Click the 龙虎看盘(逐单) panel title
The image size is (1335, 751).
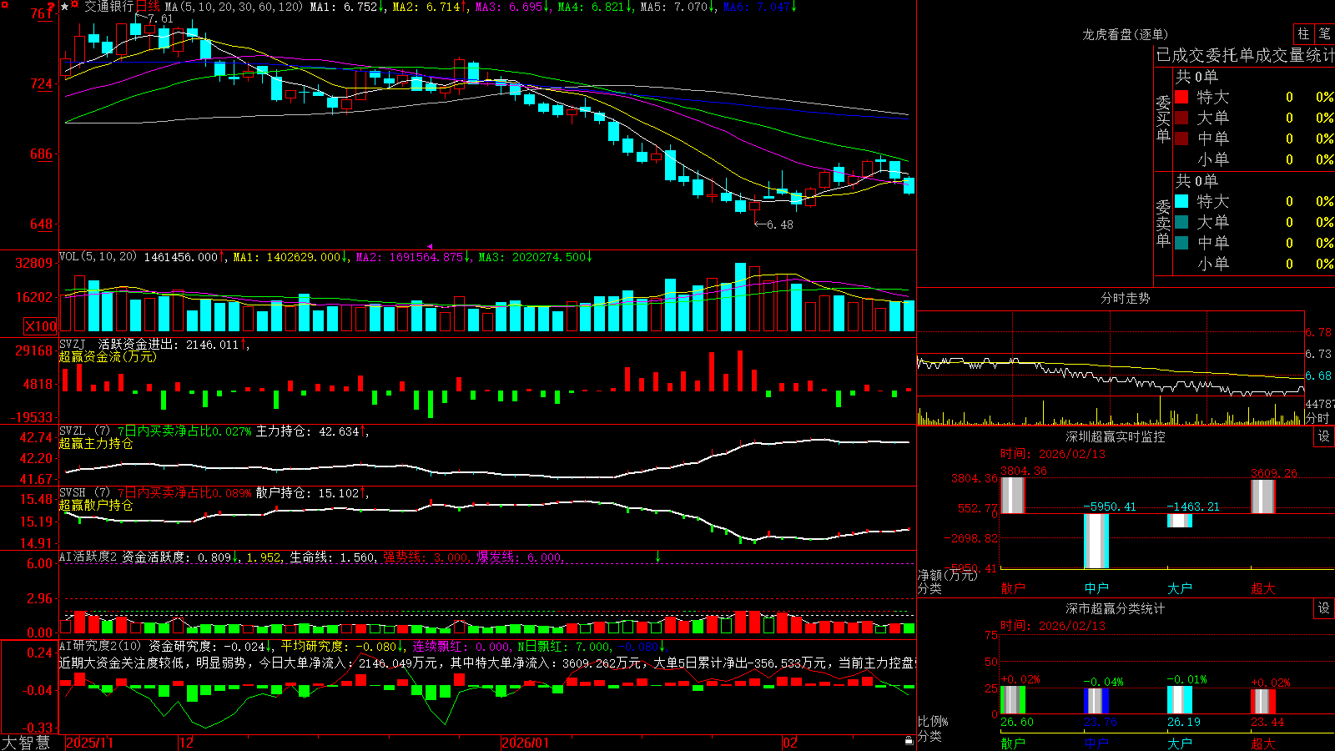coord(1125,34)
